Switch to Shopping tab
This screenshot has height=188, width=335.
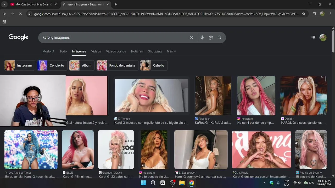[x=155, y=51]
